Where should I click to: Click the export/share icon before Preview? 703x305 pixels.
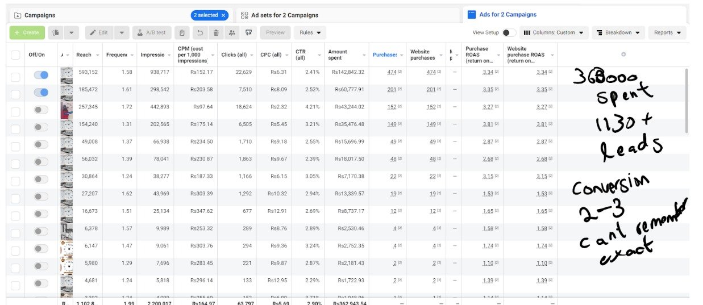coord(248,33)
